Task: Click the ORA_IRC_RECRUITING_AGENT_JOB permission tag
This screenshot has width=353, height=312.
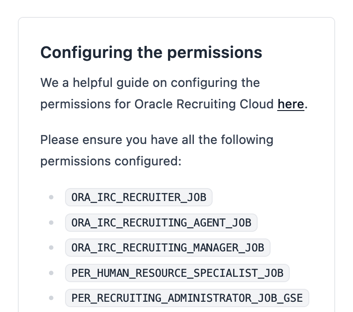Action: click(161, 222)
